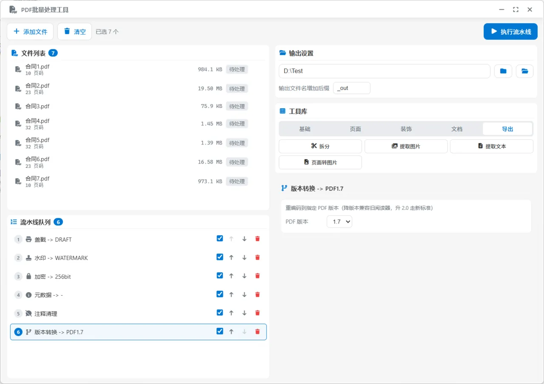Move 注释清理 step up

(x=231, y=313)
